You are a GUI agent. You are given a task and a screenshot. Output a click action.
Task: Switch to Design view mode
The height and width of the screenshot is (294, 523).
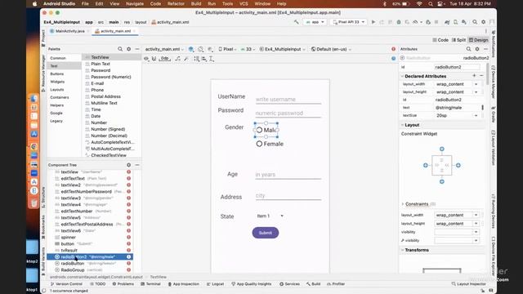[479, 40]
